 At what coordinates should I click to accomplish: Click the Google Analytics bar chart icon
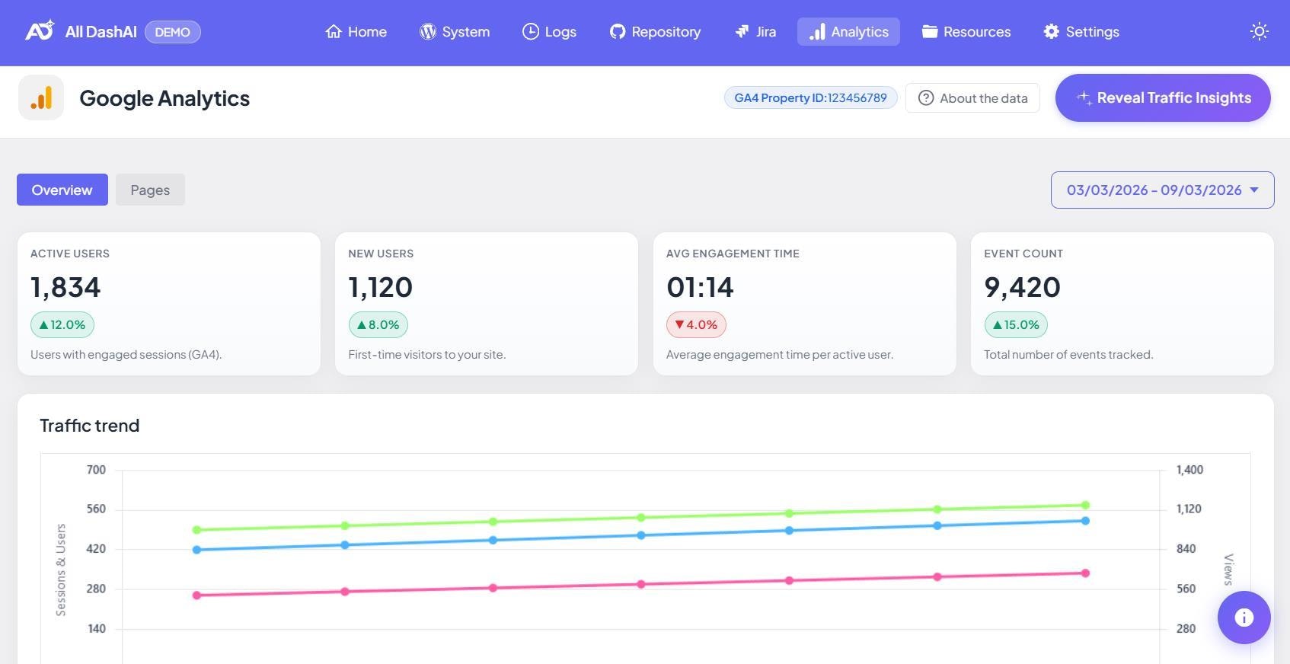tap(41, 97)
